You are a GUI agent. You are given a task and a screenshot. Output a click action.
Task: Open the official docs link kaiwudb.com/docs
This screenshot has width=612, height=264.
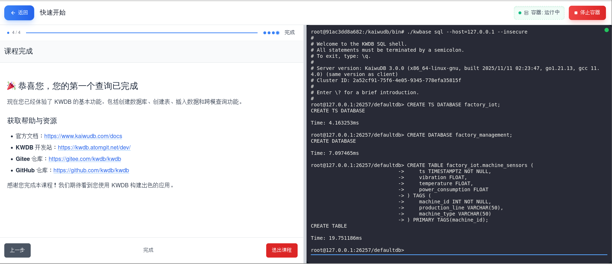83,136
